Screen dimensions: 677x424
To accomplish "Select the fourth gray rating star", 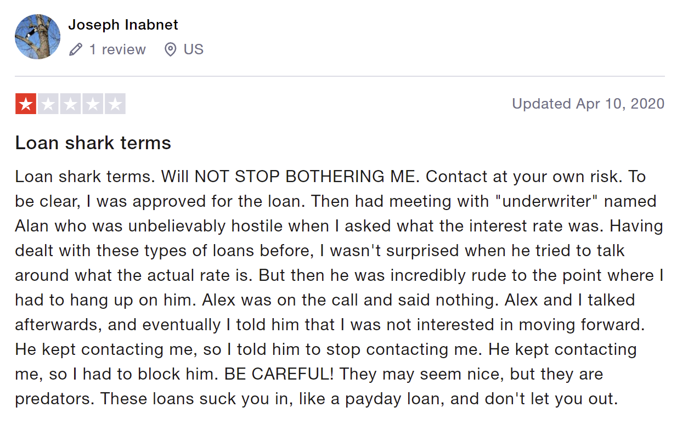I will pyautogui.click(x=93, y=104).
